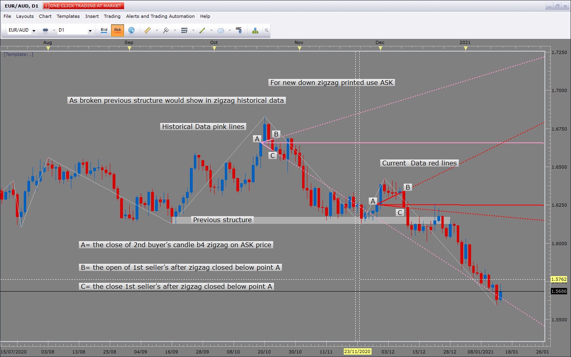
Task: Click the chart link chain icon
Action: pyautogui.click(x=45, y=30)
